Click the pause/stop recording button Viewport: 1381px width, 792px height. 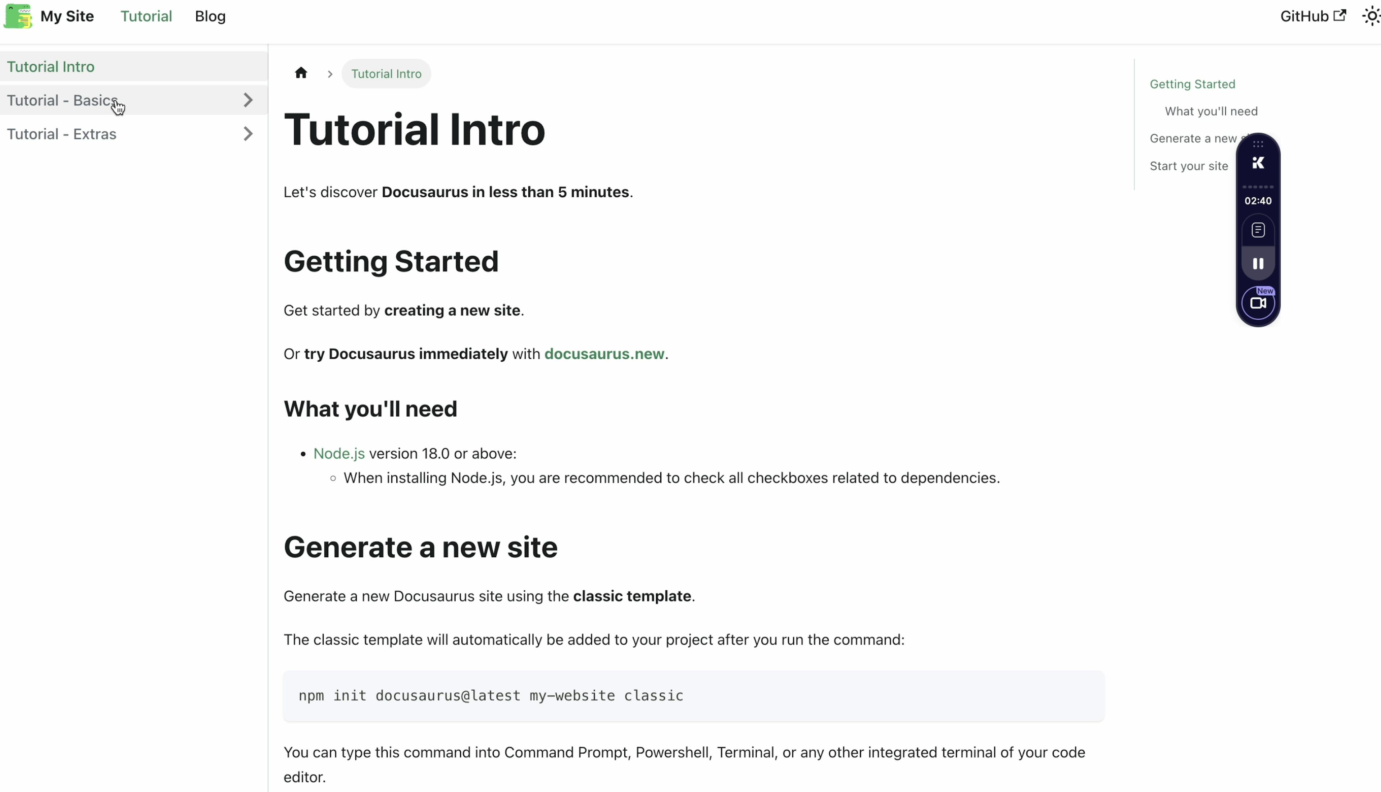coord(1259,264)
